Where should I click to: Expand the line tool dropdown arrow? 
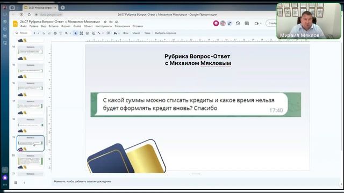(103, 33)
